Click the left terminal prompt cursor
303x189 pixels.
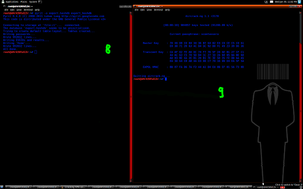[36, 52]
